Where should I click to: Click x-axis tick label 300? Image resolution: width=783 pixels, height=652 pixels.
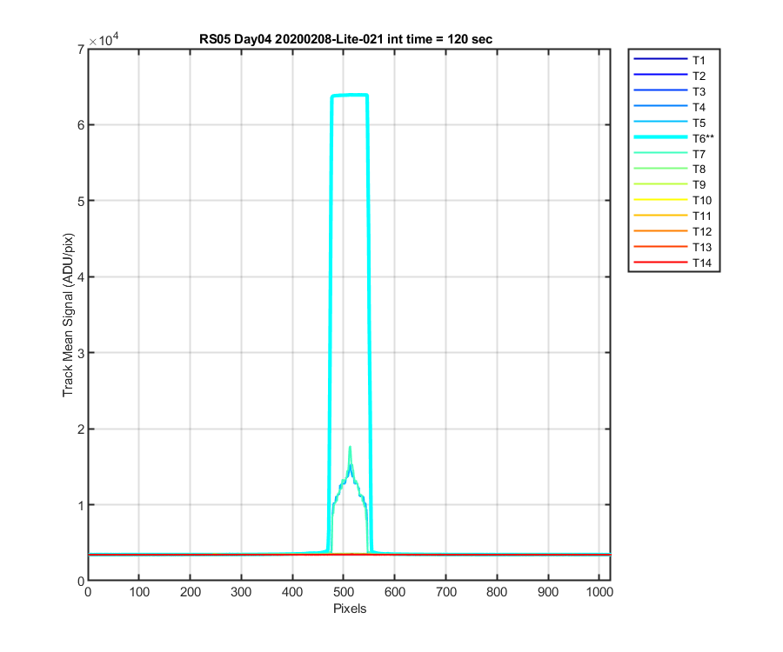[241, 592]
